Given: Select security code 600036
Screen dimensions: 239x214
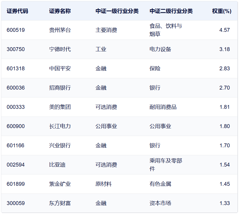Looking at the screenshot, I should pyautogui.click(x=16, y=88).
